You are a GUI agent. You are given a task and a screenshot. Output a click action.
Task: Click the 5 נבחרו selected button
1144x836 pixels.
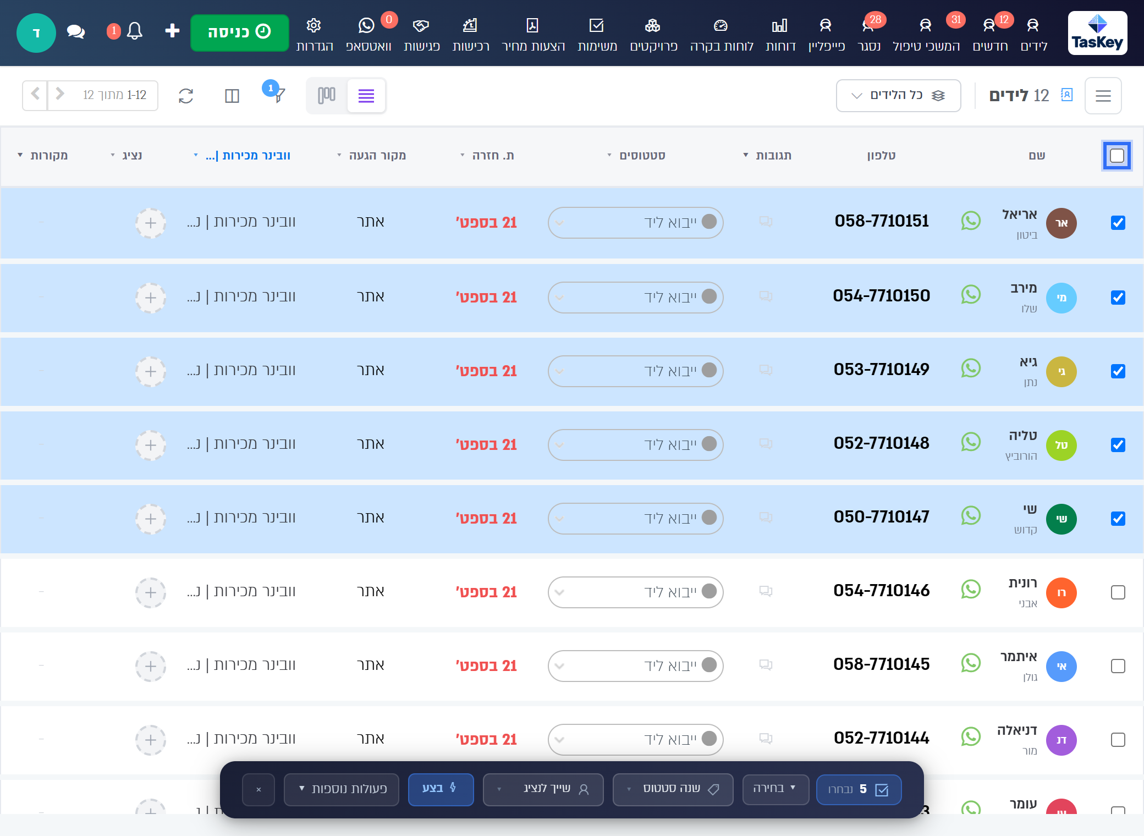[859, 789]
